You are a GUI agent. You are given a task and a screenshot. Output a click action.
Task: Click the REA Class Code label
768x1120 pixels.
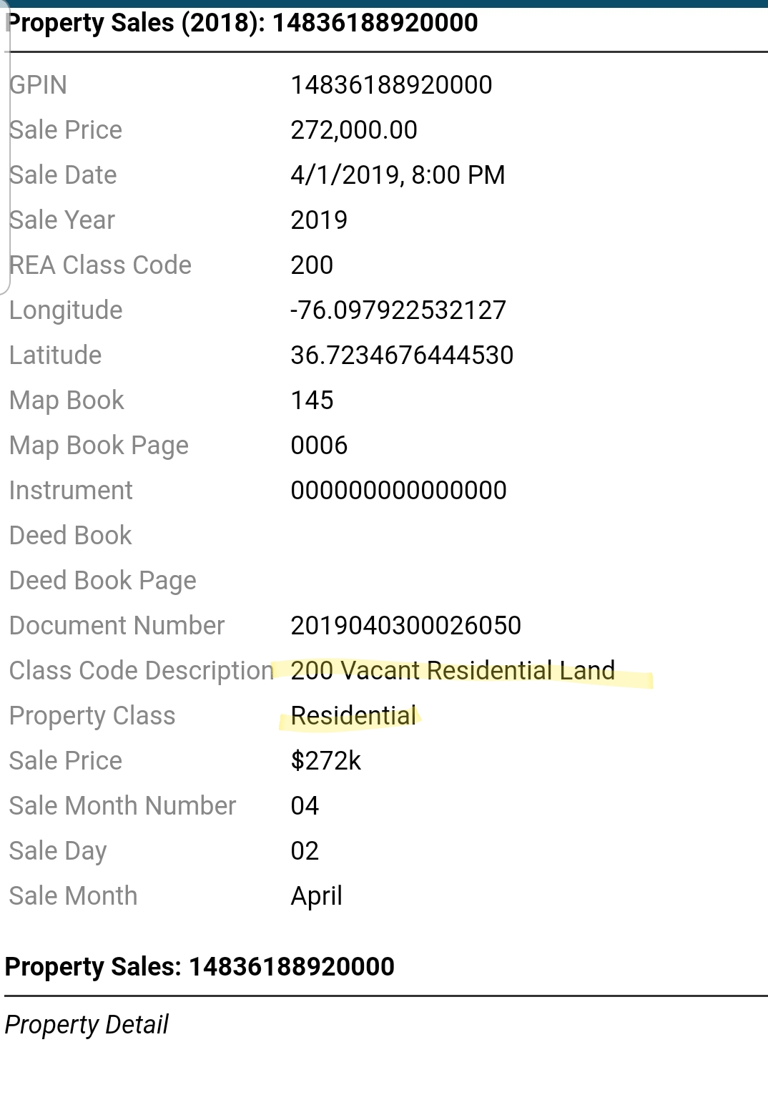point(100,265)
